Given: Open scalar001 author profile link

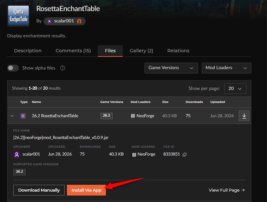Looking at the screenshot, I should click(64, 21).
